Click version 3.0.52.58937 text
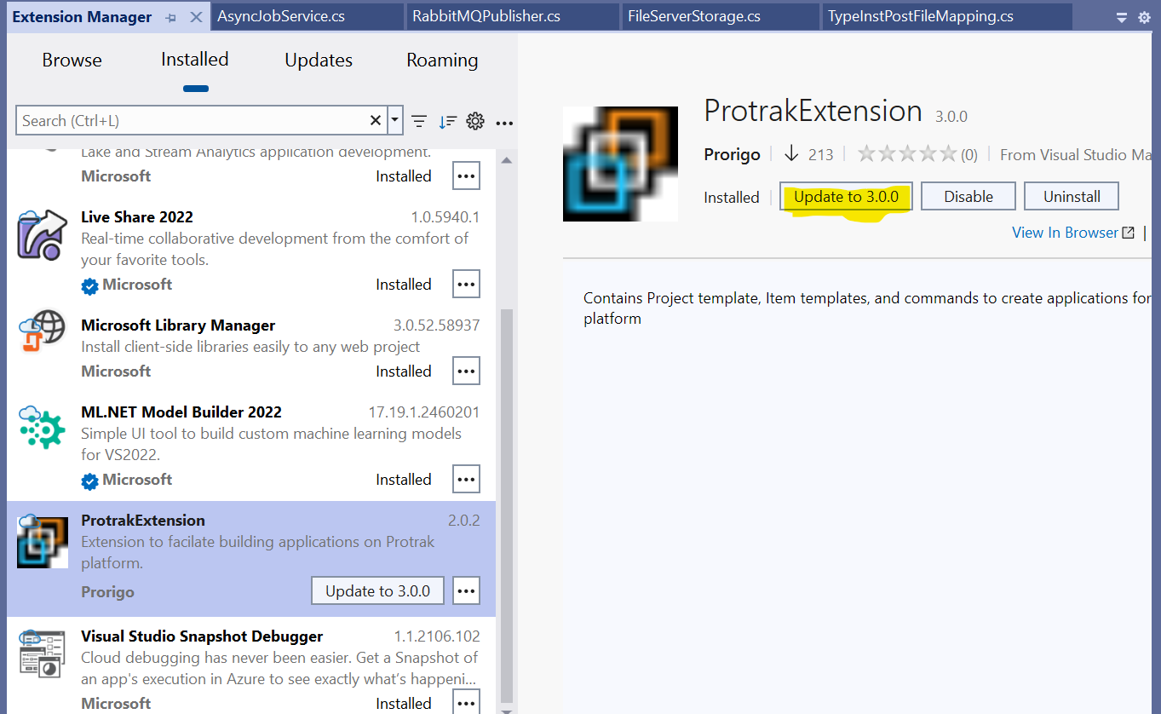The width and height of the screenshot is (1161, 714). [x=437, y=325]
